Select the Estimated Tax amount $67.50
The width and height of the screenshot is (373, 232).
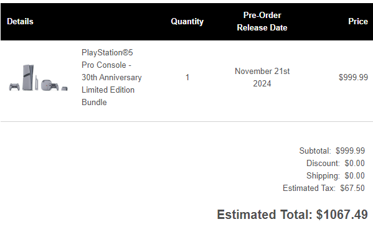[352, 188]
